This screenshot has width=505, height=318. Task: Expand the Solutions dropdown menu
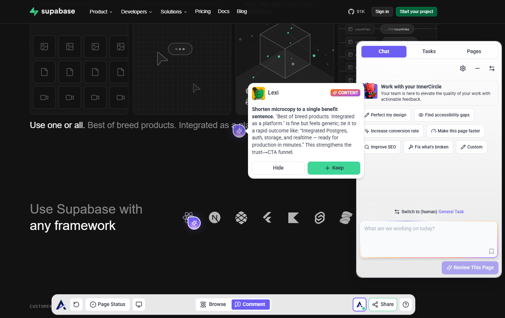coord(173,12)
